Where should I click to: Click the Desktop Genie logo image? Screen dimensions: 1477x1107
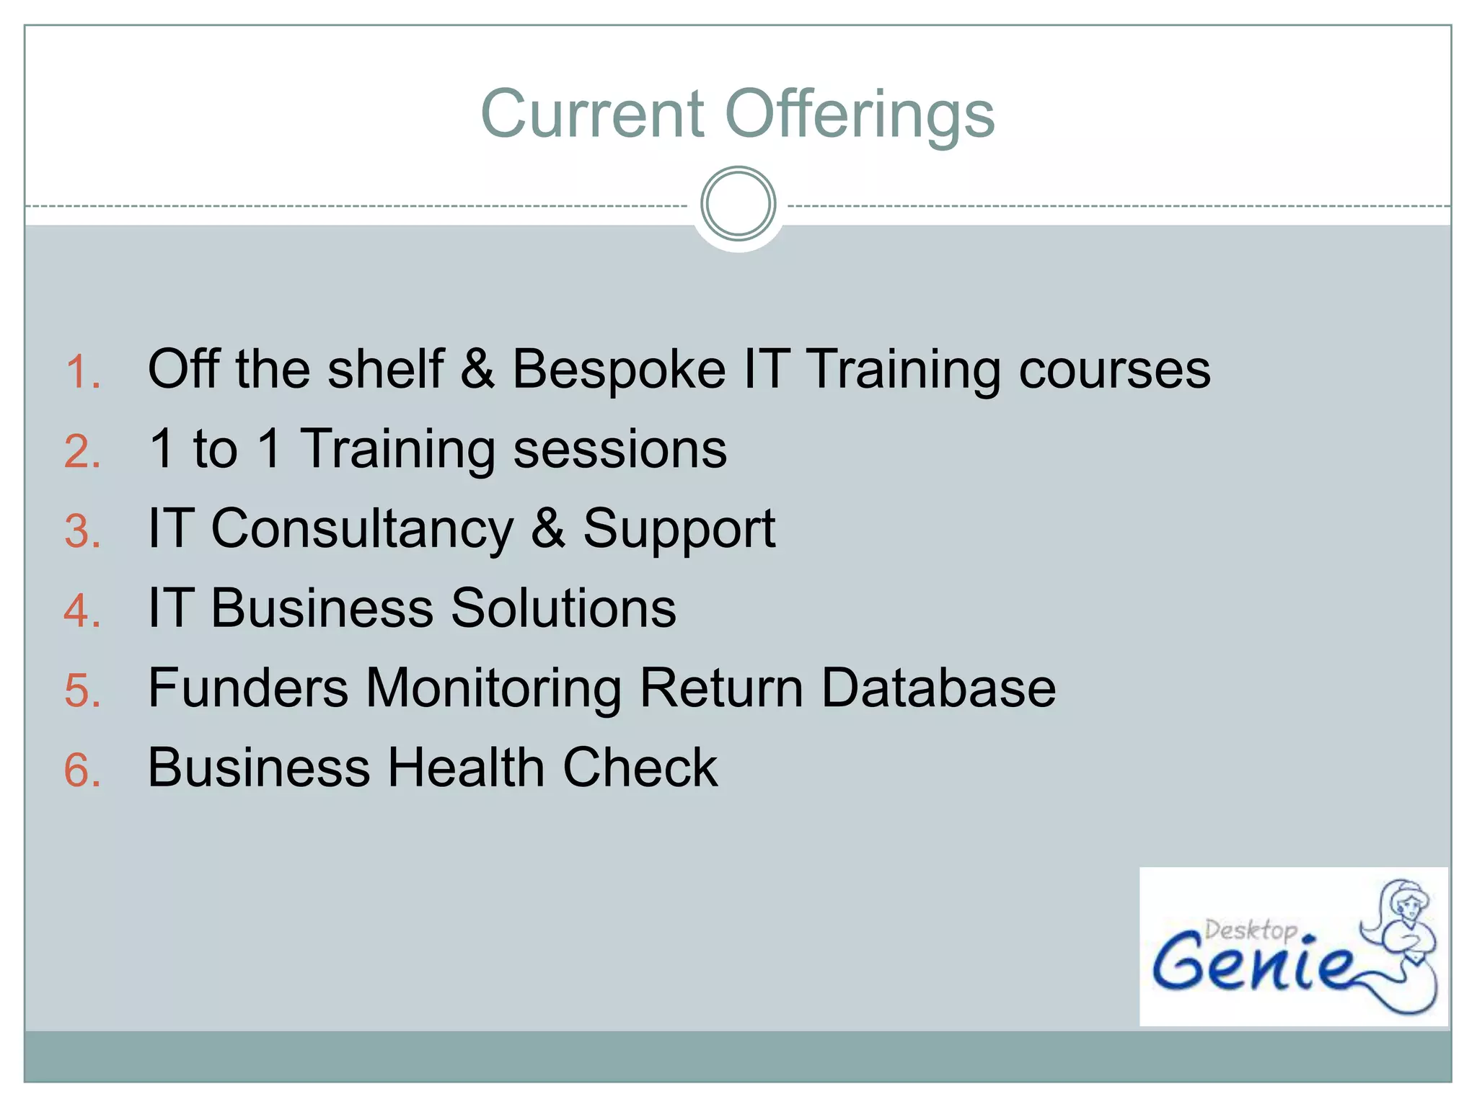coord(1292,946)
